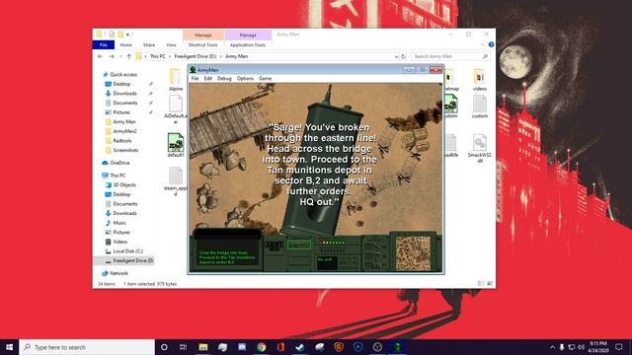Open network settings in the tray

click(x=572, y=347)
